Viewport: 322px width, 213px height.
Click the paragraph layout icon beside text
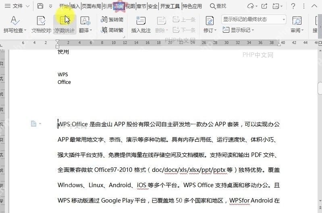point(33,123)
